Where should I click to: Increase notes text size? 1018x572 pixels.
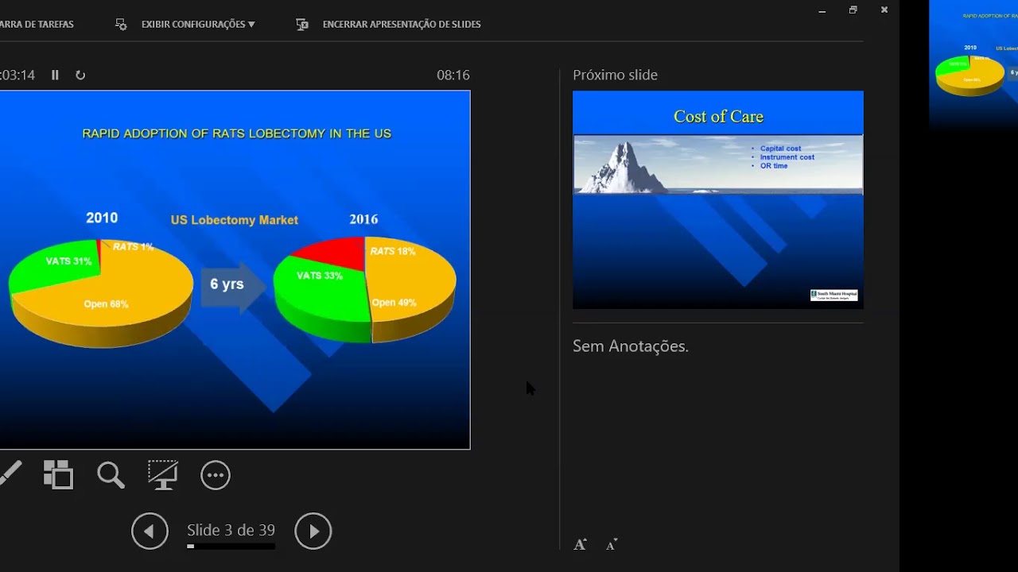click(x=580, y=544)
